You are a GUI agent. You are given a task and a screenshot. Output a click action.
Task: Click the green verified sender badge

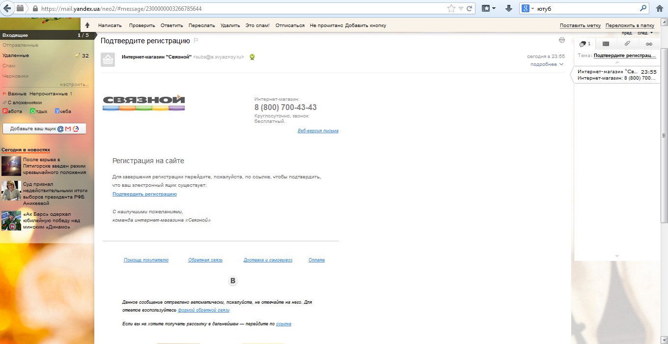click(252, 57)
